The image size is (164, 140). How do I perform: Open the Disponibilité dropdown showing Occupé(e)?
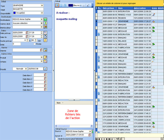pos(42,13)
